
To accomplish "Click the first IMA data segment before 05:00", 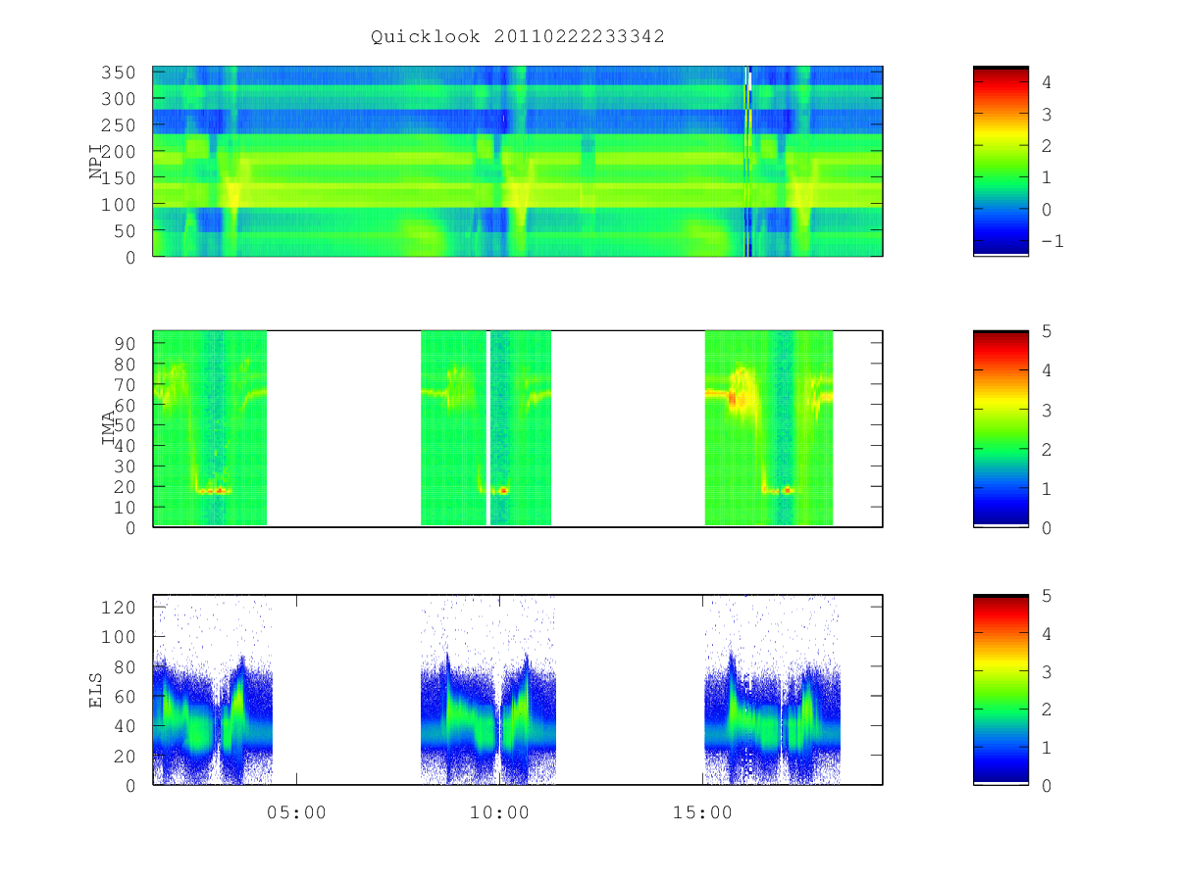I will click(x=210, y=428).
